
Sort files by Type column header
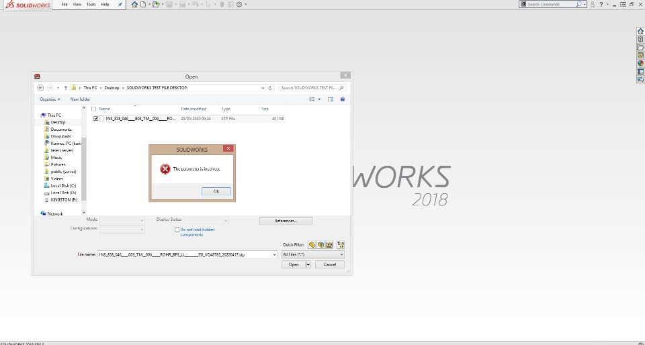(226, 109)
